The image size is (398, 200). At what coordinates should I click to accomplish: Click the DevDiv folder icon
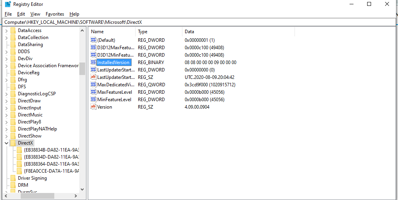(13, 59)
